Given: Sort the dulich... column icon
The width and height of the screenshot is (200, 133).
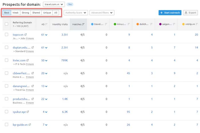Looking at the screenshot, I should [x=151, y=24].
